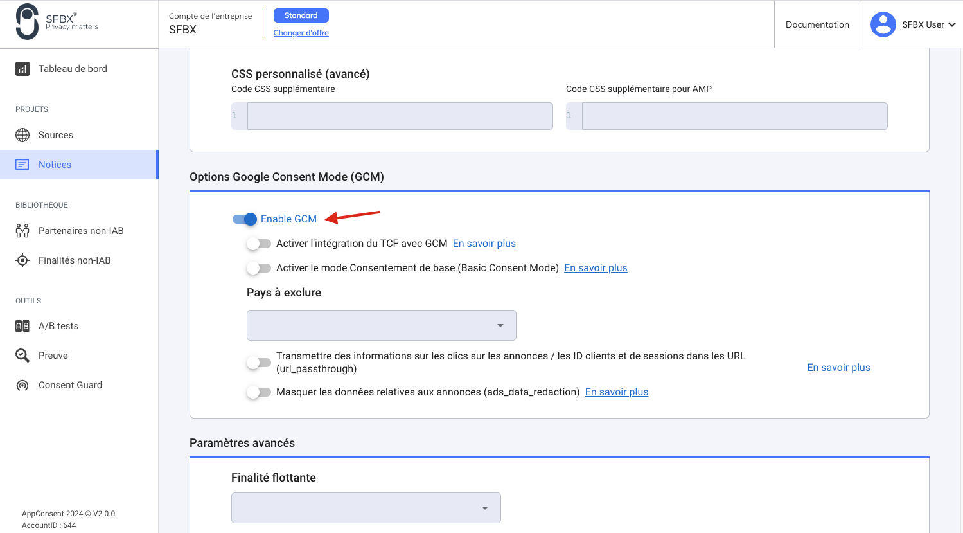Screen dimensions: 963x533
Task: Open the Pays à exclure dropdown
Action: click(381, 325)
